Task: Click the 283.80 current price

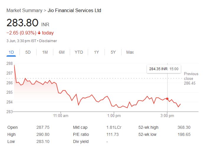Action: [22, 23]
